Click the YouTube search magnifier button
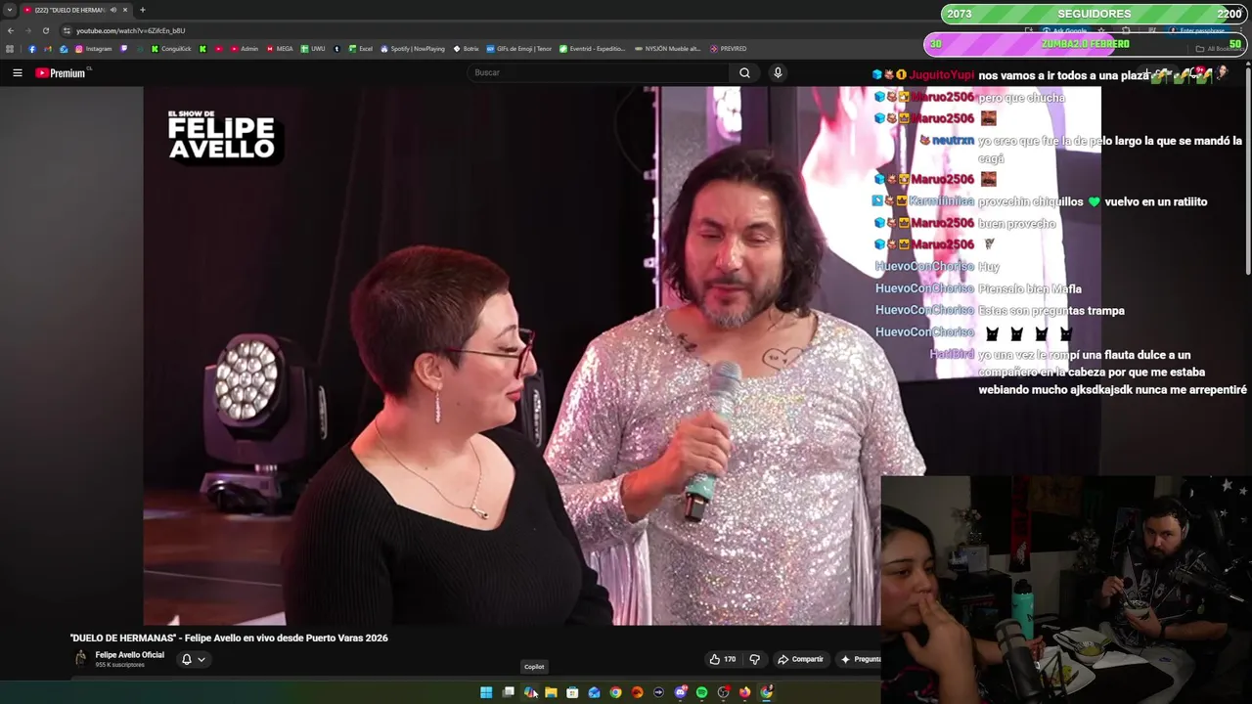 point(744,72)
